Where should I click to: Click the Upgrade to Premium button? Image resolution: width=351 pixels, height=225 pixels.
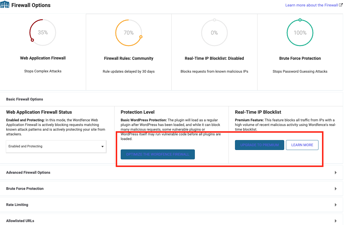(x=260, y=145)
